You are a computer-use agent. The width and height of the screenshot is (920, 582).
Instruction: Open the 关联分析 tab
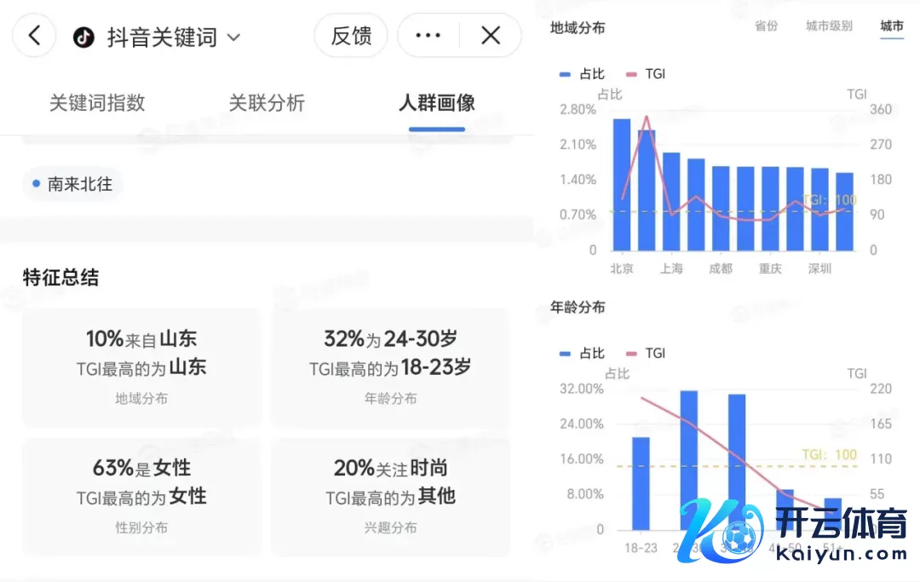point(267,103)
